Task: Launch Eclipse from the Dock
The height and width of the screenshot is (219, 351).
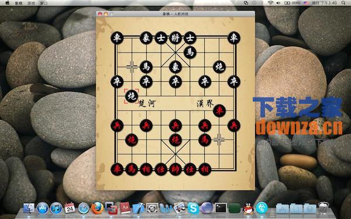Action: (x=207, y=208)
